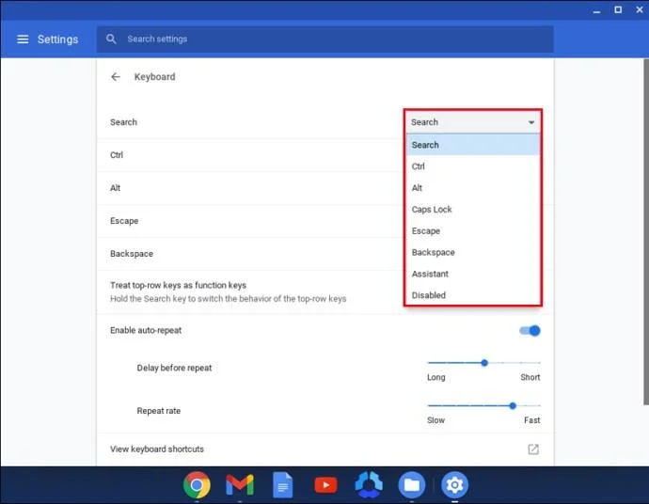Choose Ctrl in the dropdown list
The image size is (649, 504).
tap(473, 166)
